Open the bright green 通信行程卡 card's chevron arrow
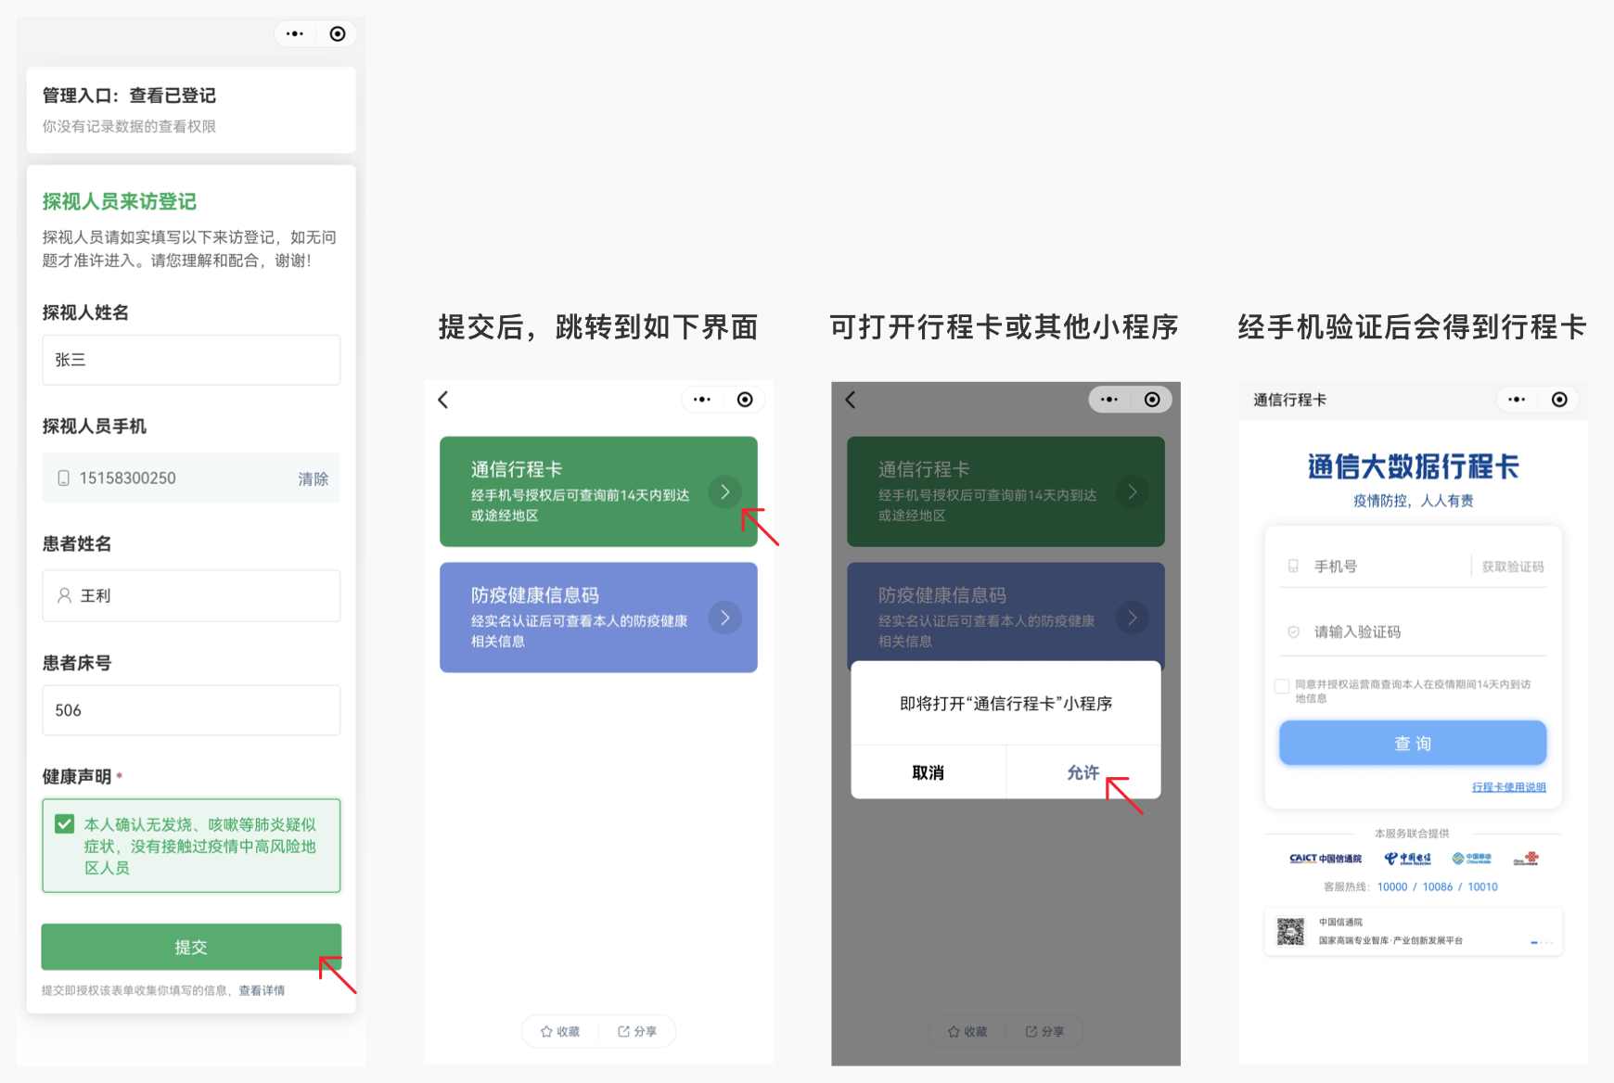This screenshot has width=1614, height=1083. tap(724, 491)
